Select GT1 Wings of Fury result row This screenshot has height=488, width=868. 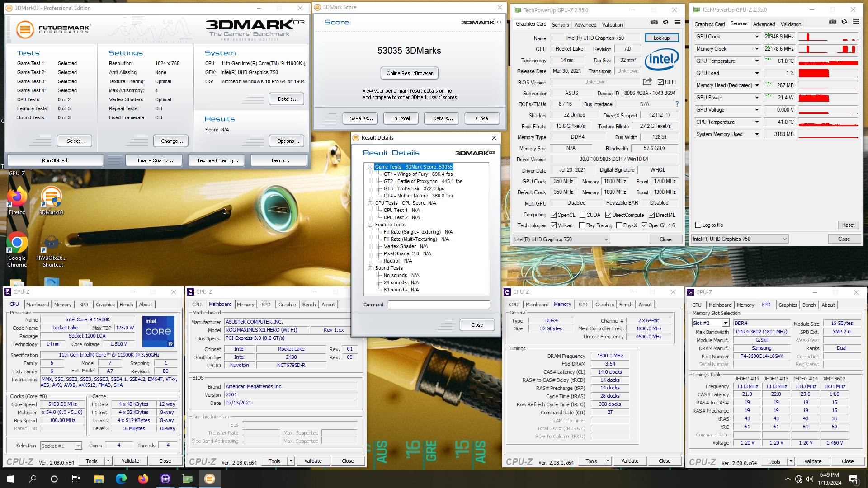[418, 174]
